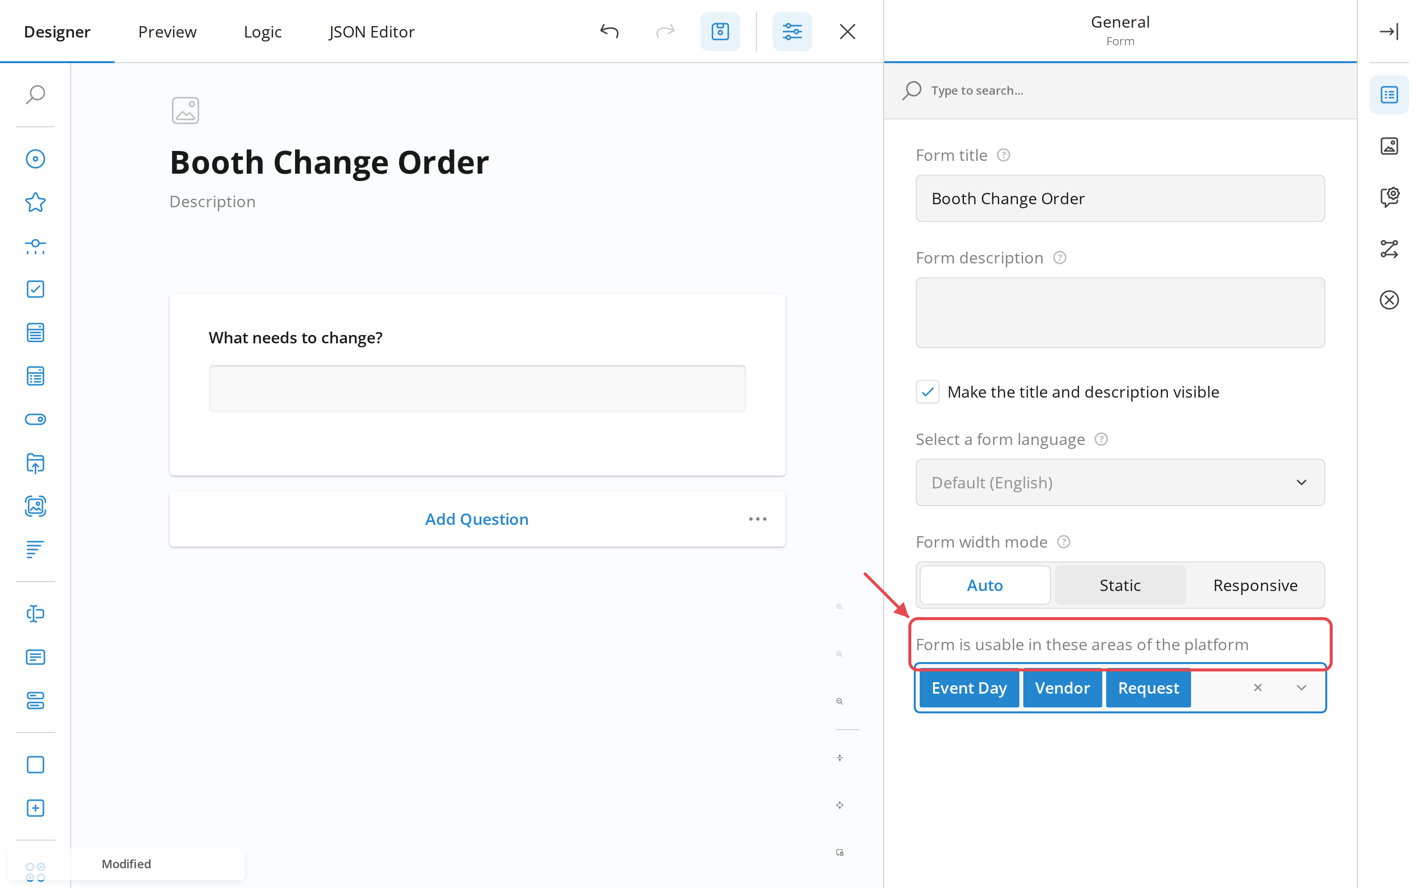Open the toolbox search icon
The width and height of the screenshot is (1421, 888).
[35, 94]
